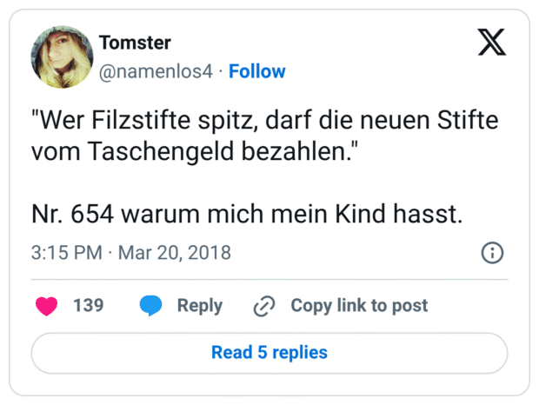Open the @namenlos4 handle

156,71
